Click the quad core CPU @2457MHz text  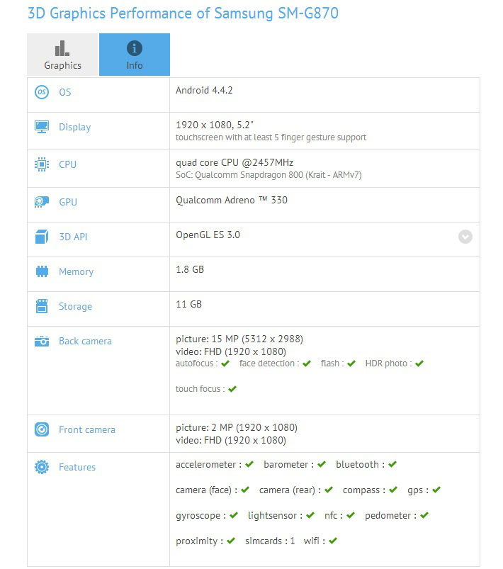coord(234,162)
